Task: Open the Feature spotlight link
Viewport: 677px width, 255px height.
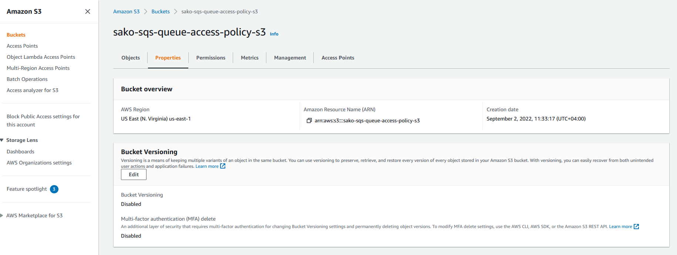Action: (x=27, y=189)
